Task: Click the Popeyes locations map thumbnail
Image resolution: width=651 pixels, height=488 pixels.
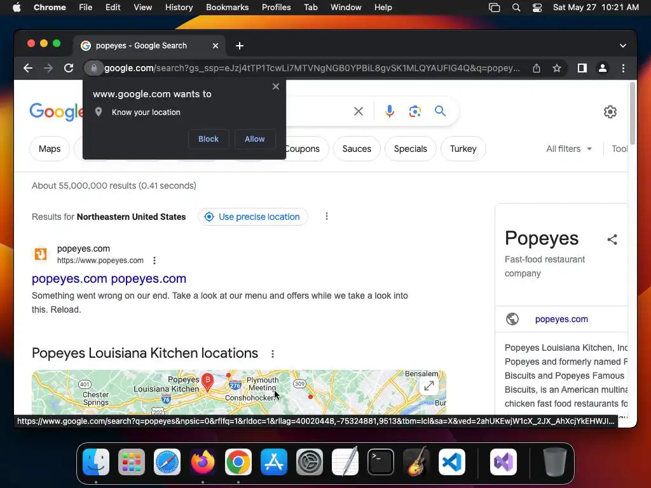Action: (239, 392)
